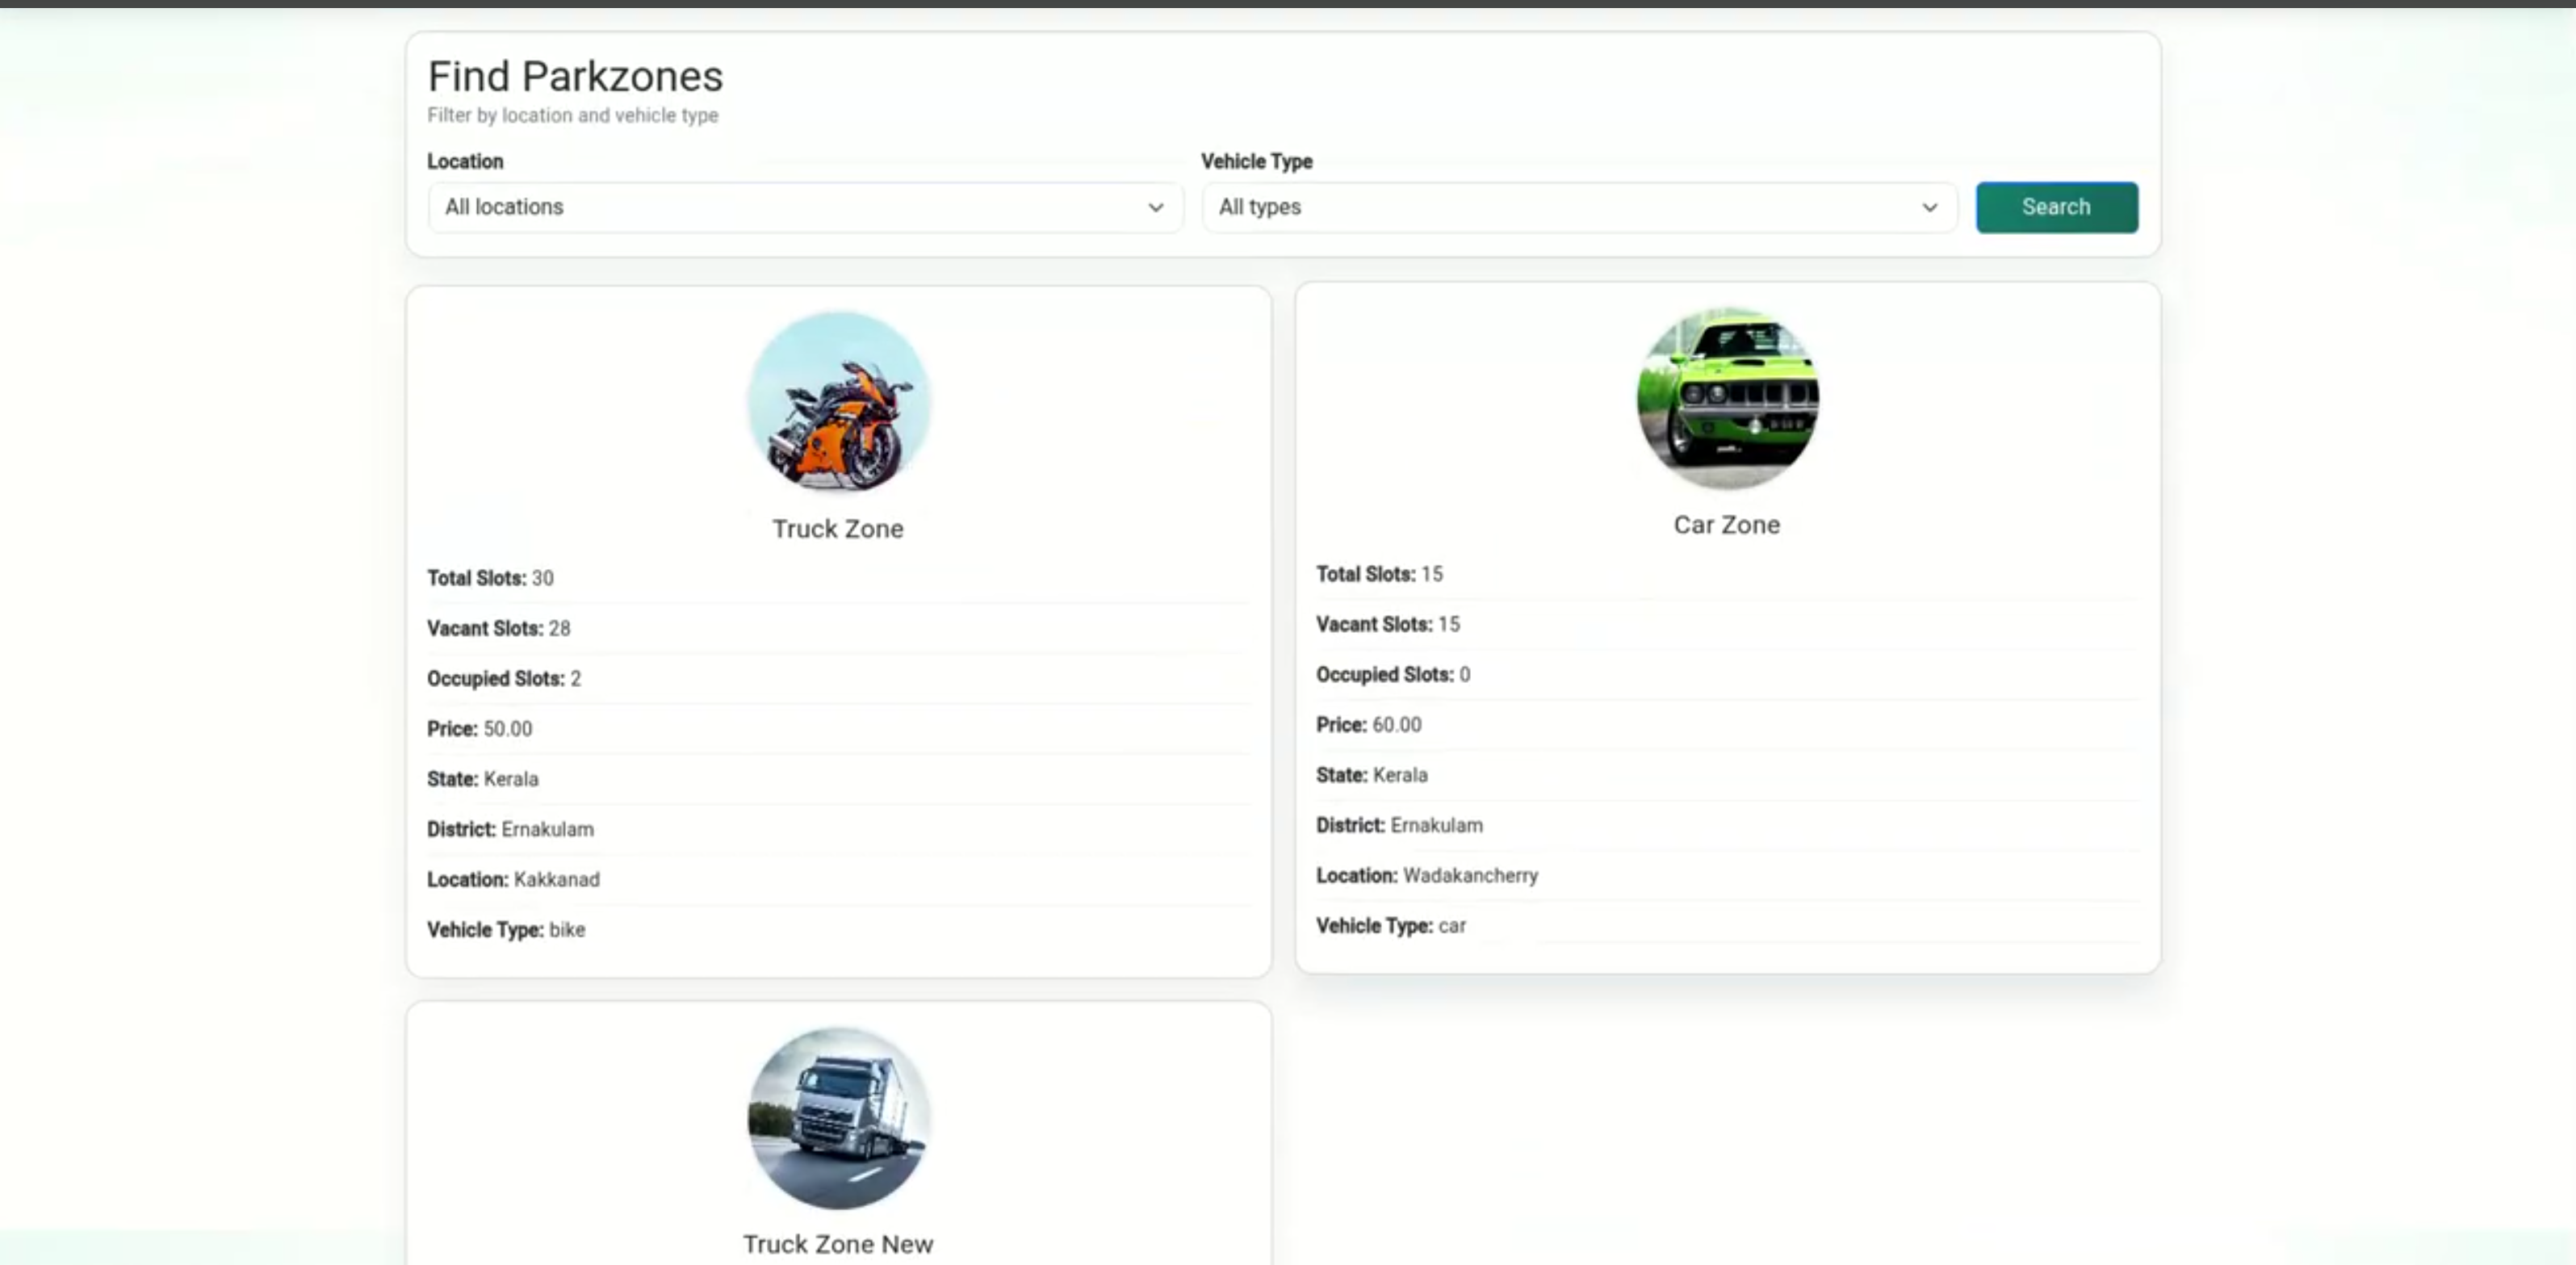Image resolution: width=2576 pixels, height=1265 pixels.
Task: Click 'Price: 50.00' row
Action: [838, 728]
